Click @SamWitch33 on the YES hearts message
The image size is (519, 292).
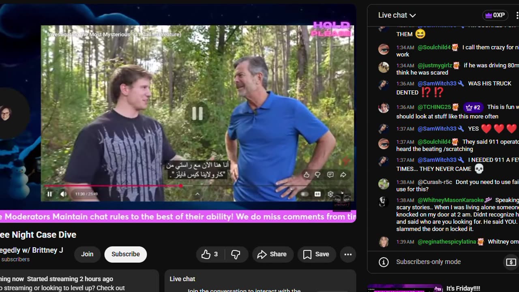tap(437, 129)
